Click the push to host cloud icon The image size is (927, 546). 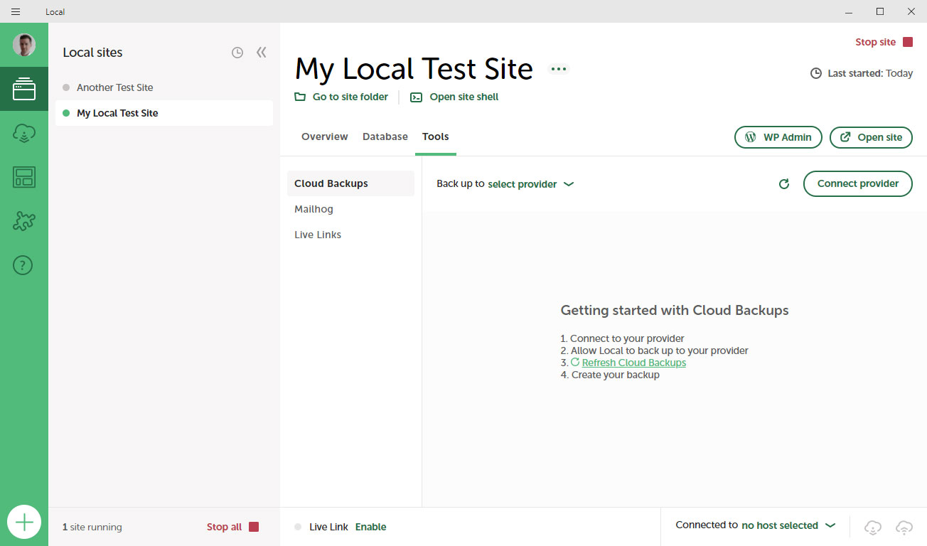(x=904, y=527)
